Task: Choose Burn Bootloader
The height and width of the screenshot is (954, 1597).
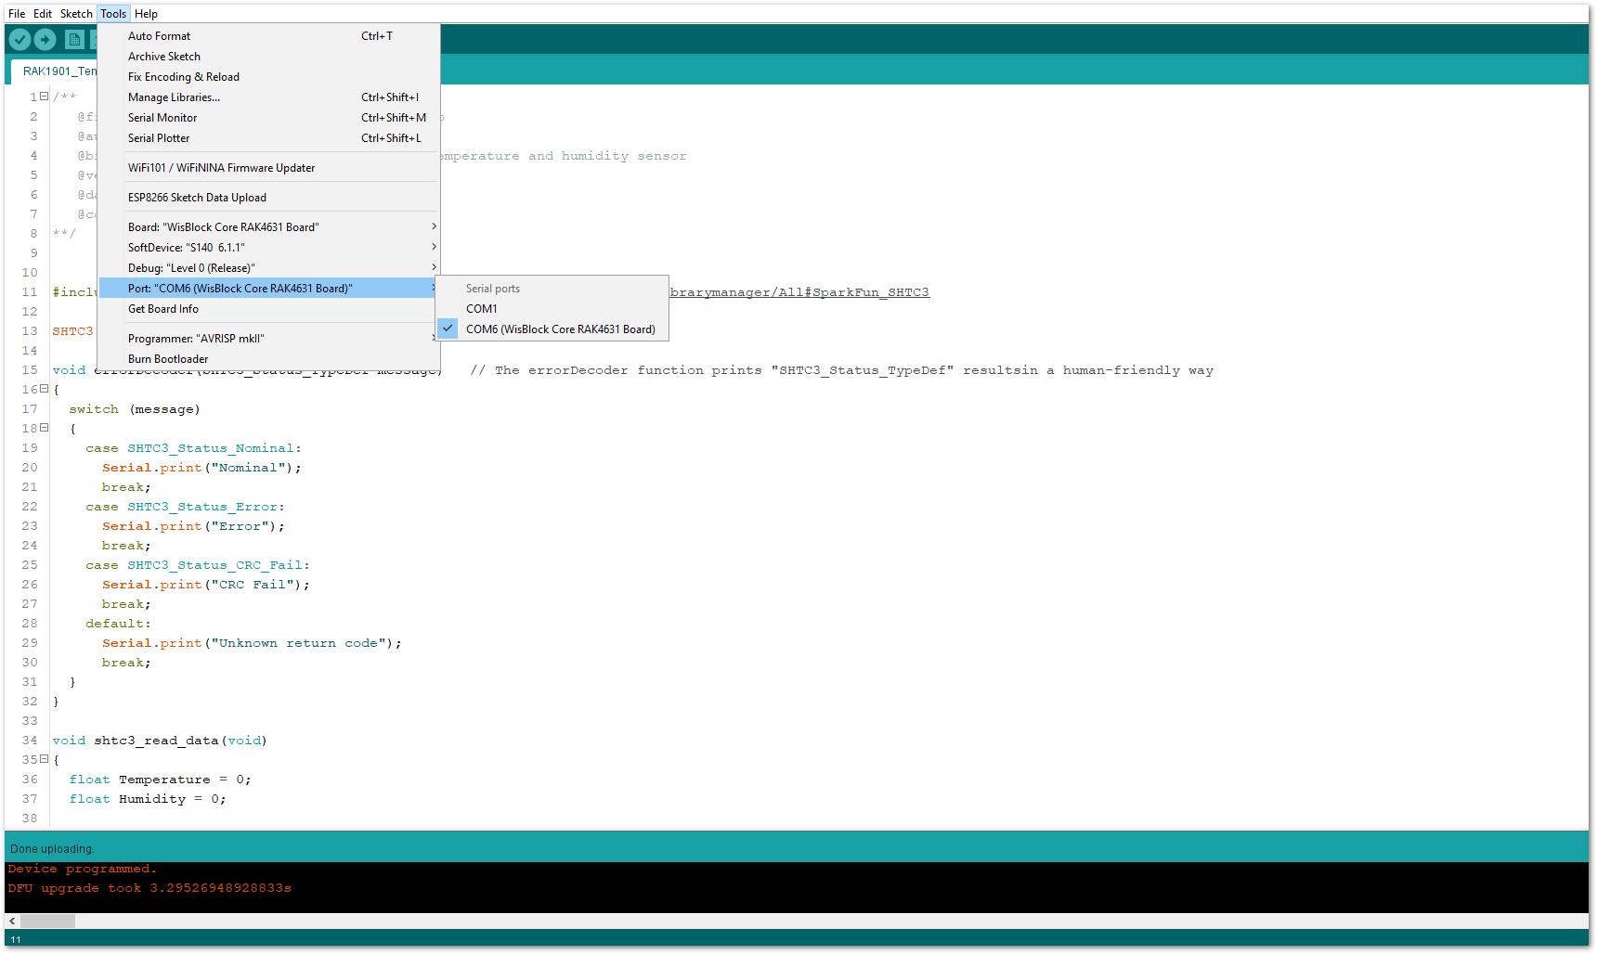Action: (x=268, y=359)
